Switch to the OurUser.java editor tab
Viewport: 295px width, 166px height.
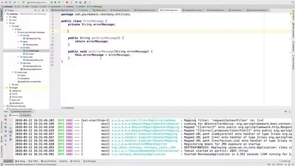[236, 10]
